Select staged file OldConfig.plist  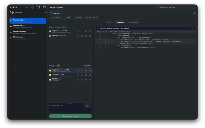tap(70, 36)
